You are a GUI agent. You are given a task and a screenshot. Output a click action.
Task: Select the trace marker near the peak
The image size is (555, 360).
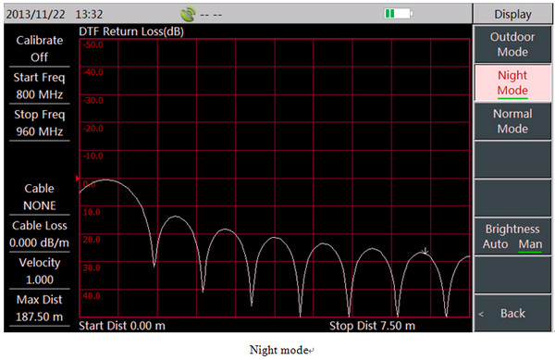pos(425,252)
